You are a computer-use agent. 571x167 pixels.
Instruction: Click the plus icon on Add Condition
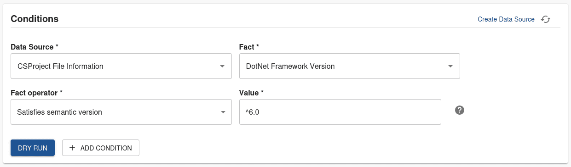pyautogui.click(x=72, y=148)
